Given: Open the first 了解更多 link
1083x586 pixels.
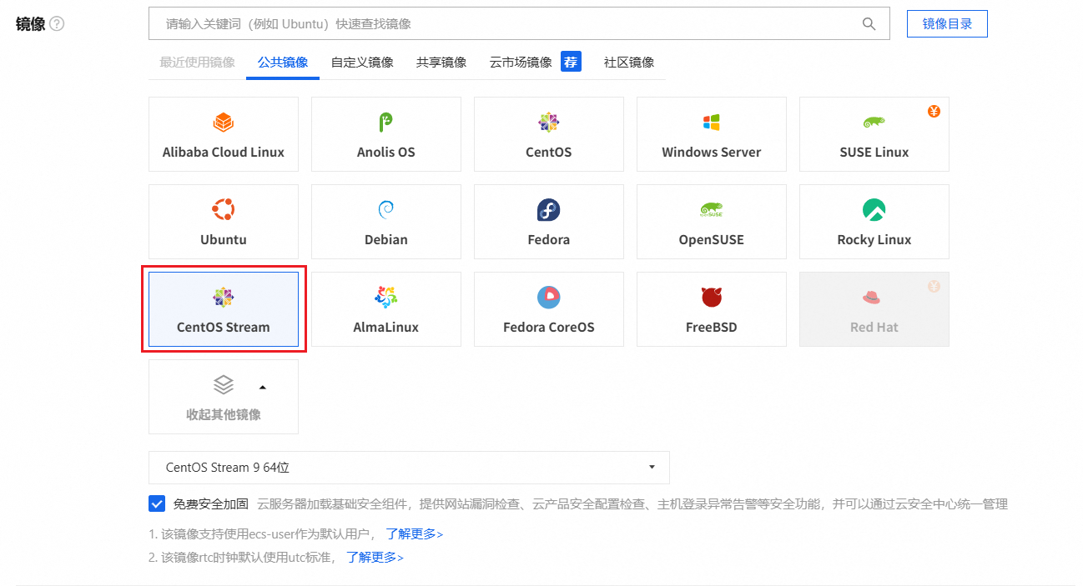Looking at the screenshot, I should pos(411,534).
